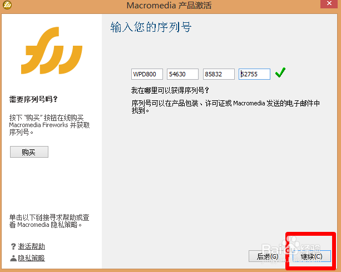The height and width of the screenshot is (272, 341).
Task: Click the 购买 purchase button
Action: pos(29,152)
